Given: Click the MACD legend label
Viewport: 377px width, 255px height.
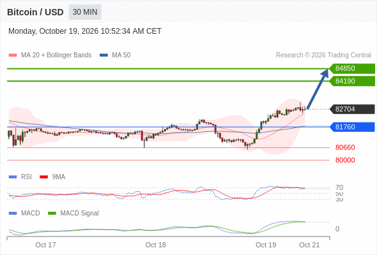Looking at the screenshot, I should [31, 213].
